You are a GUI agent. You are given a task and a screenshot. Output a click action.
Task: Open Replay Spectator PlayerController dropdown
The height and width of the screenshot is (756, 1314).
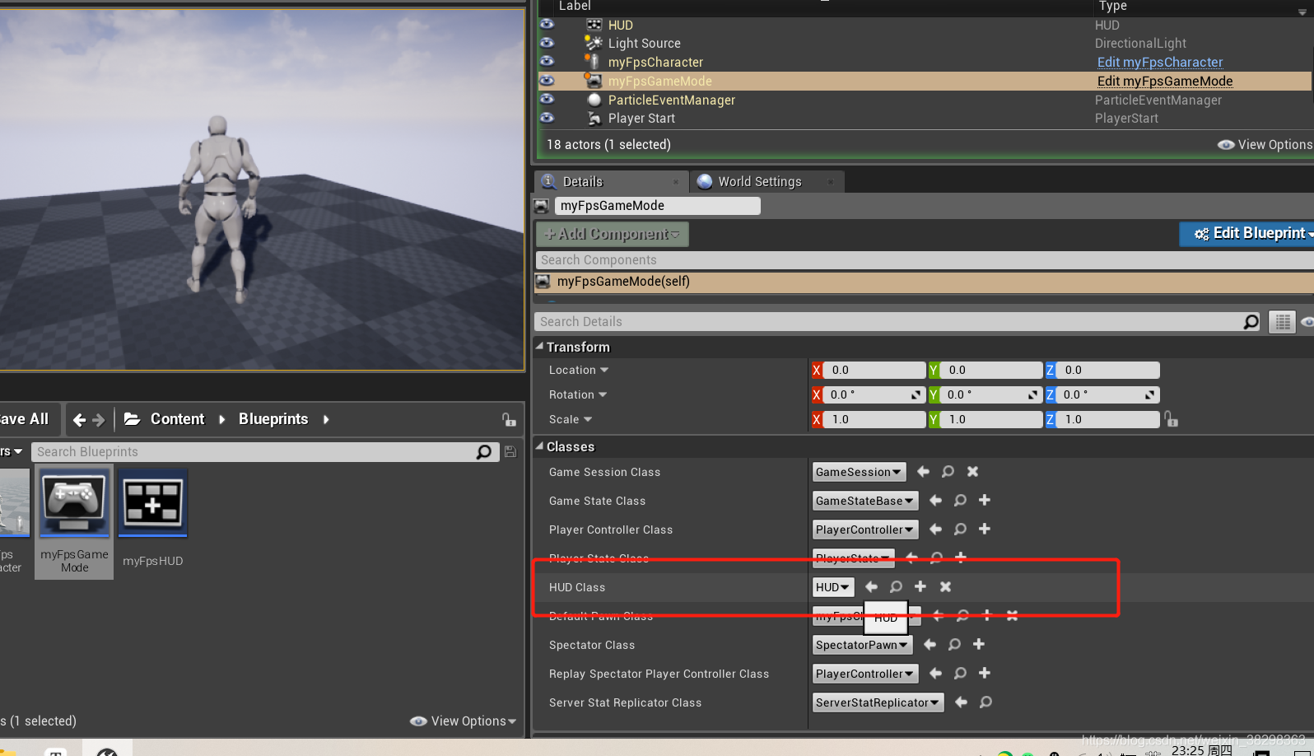[x=864, y=674]
